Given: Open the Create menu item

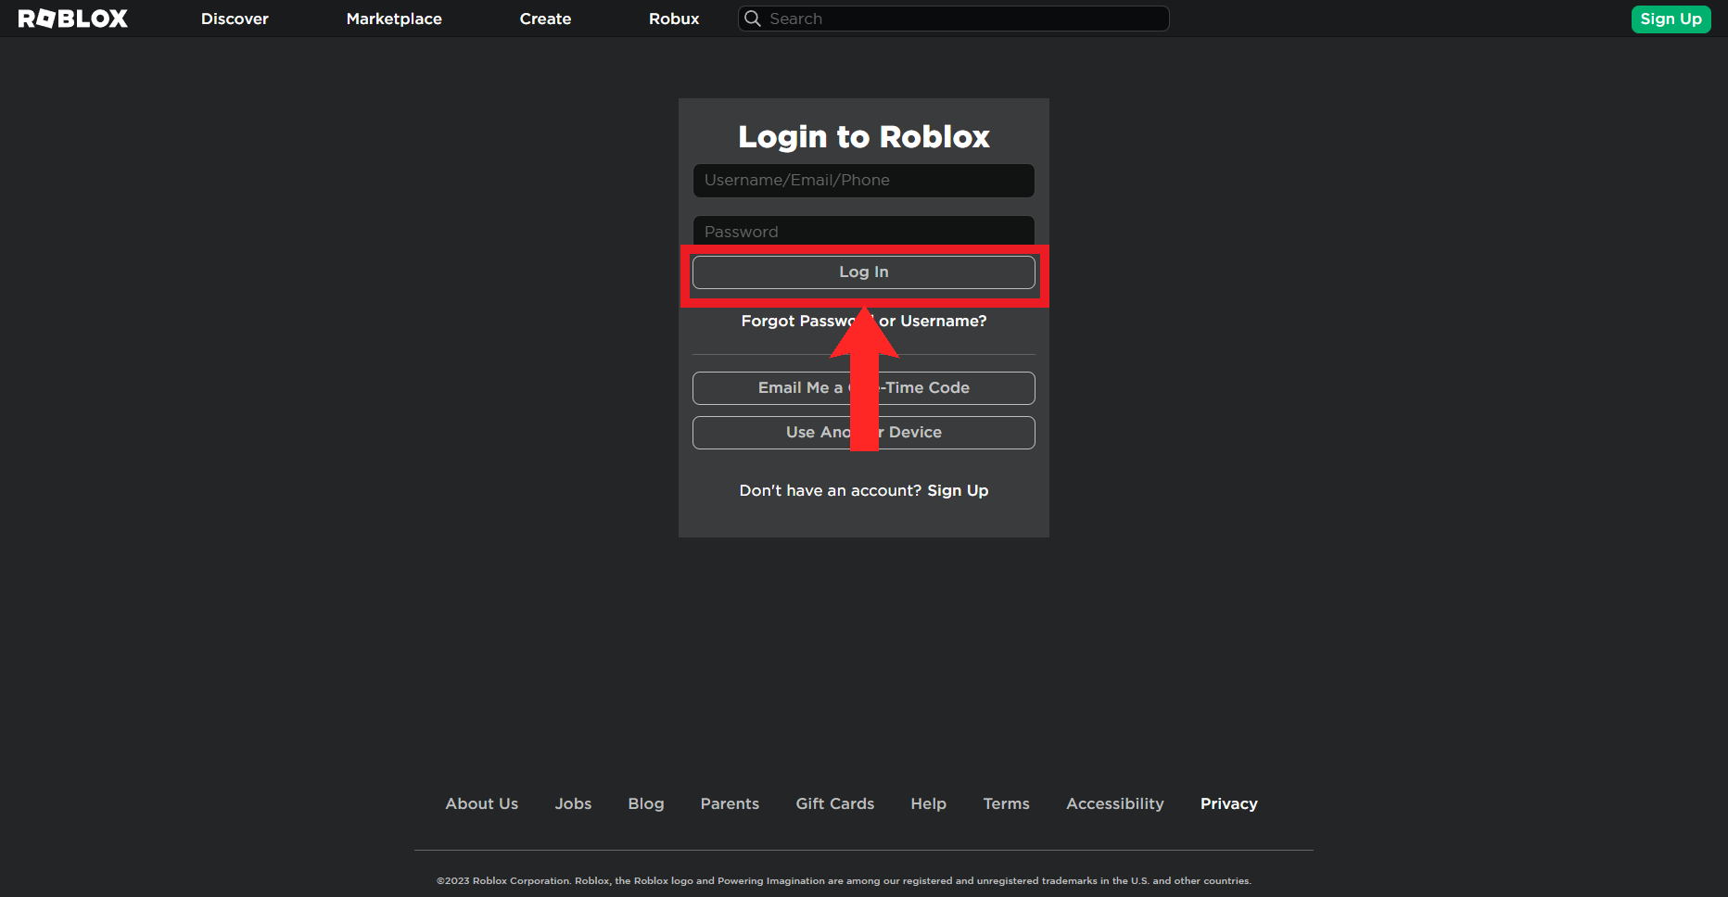Looking at the screenshot, I should pos(545,19).
